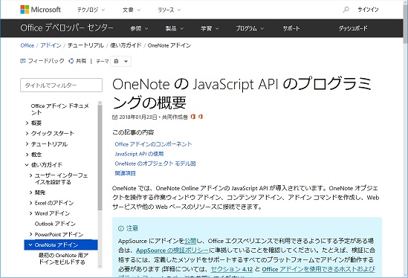
Task: Jump to 関連項目 section link
Action: tap(125, 173)
